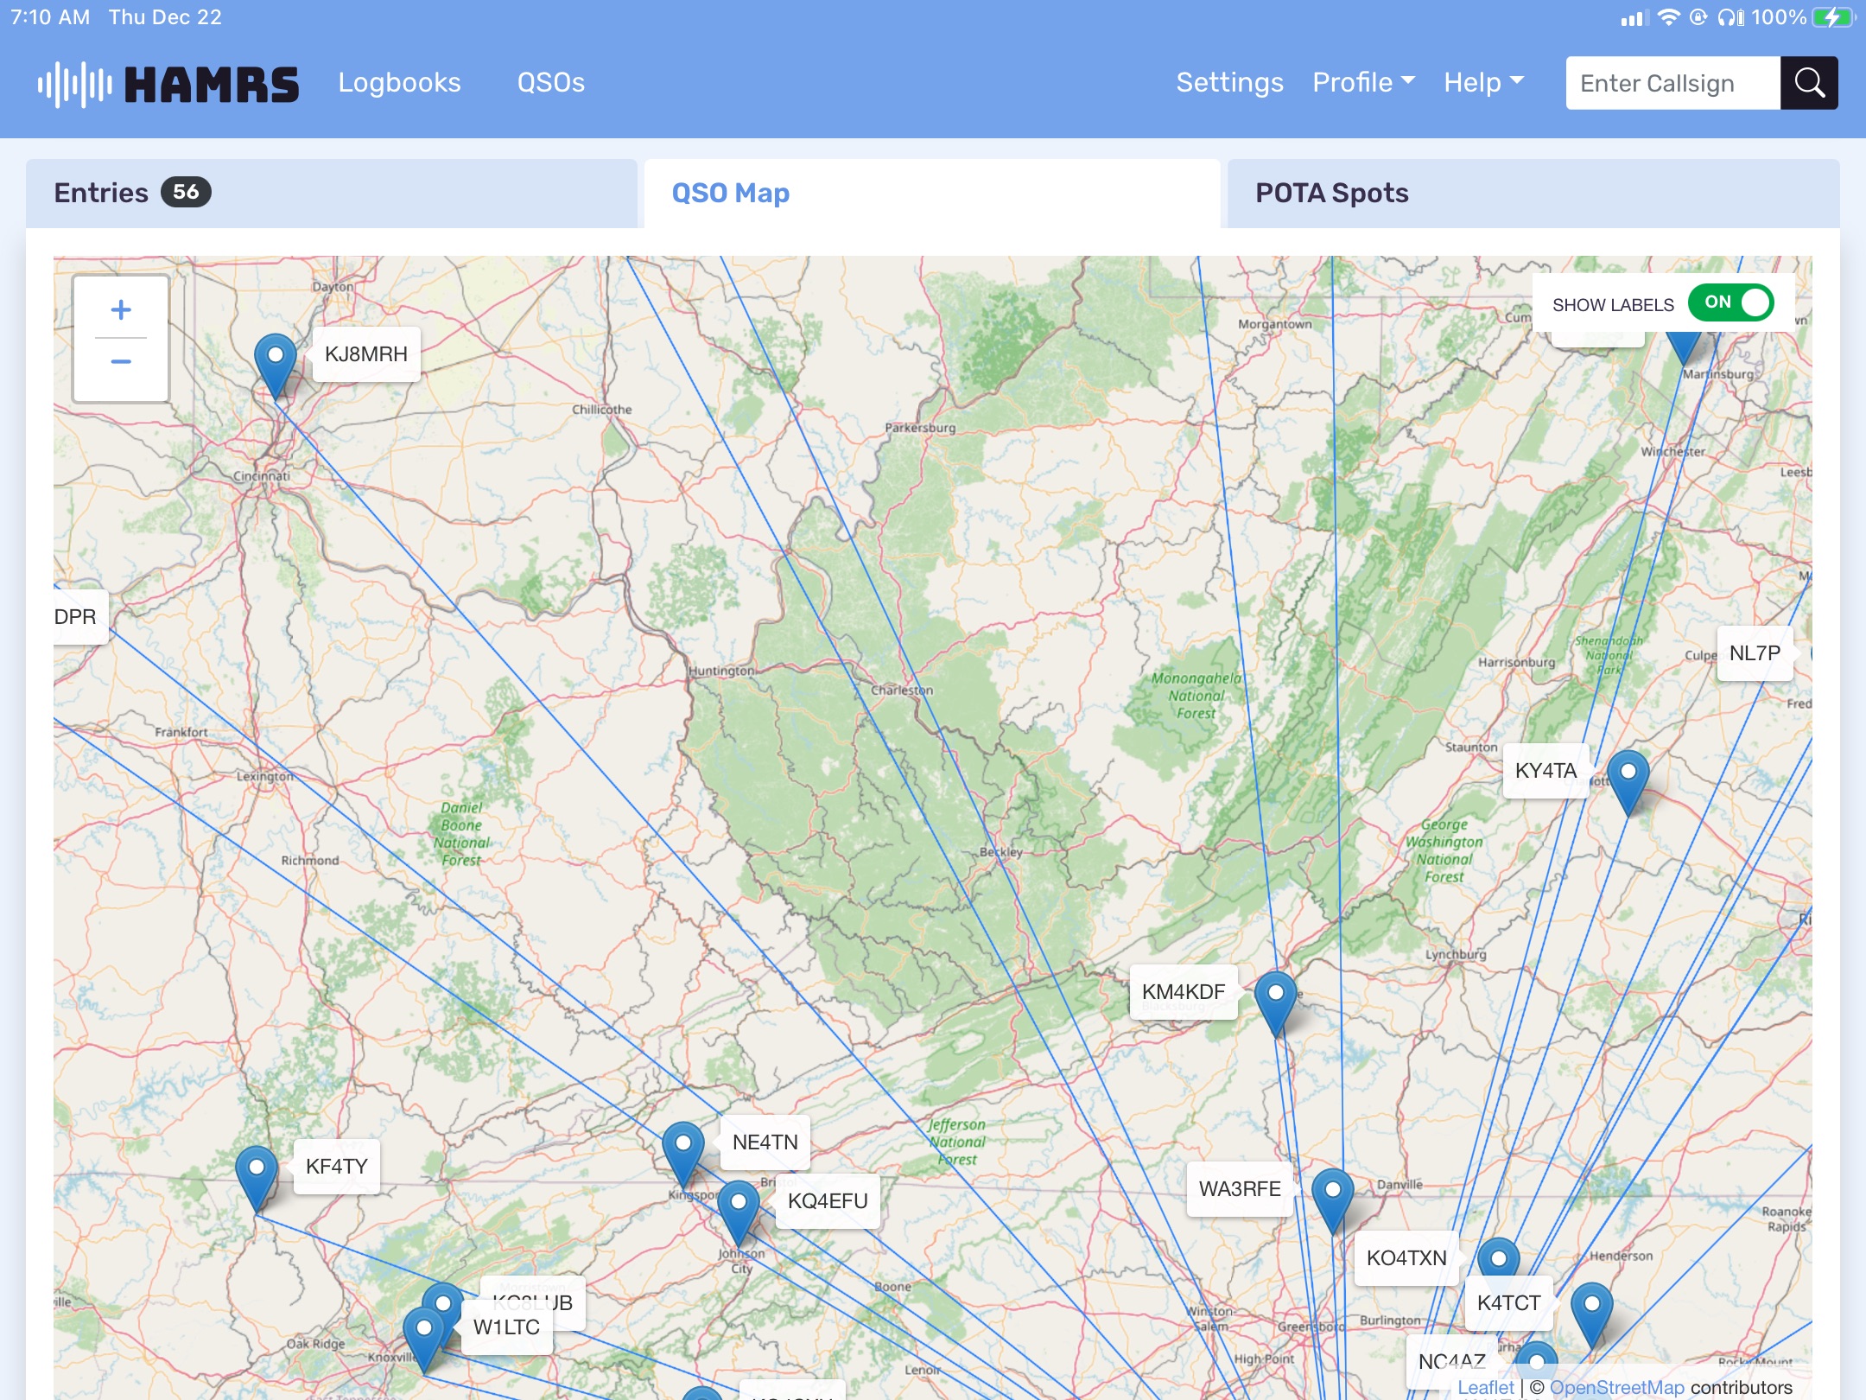Click the HAMRS logo
The height and width of the screenshot is (1400, 1866).
click(168, 84)
